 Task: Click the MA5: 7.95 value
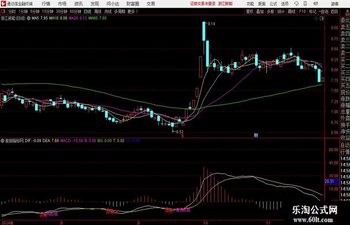tap(40, 18)
